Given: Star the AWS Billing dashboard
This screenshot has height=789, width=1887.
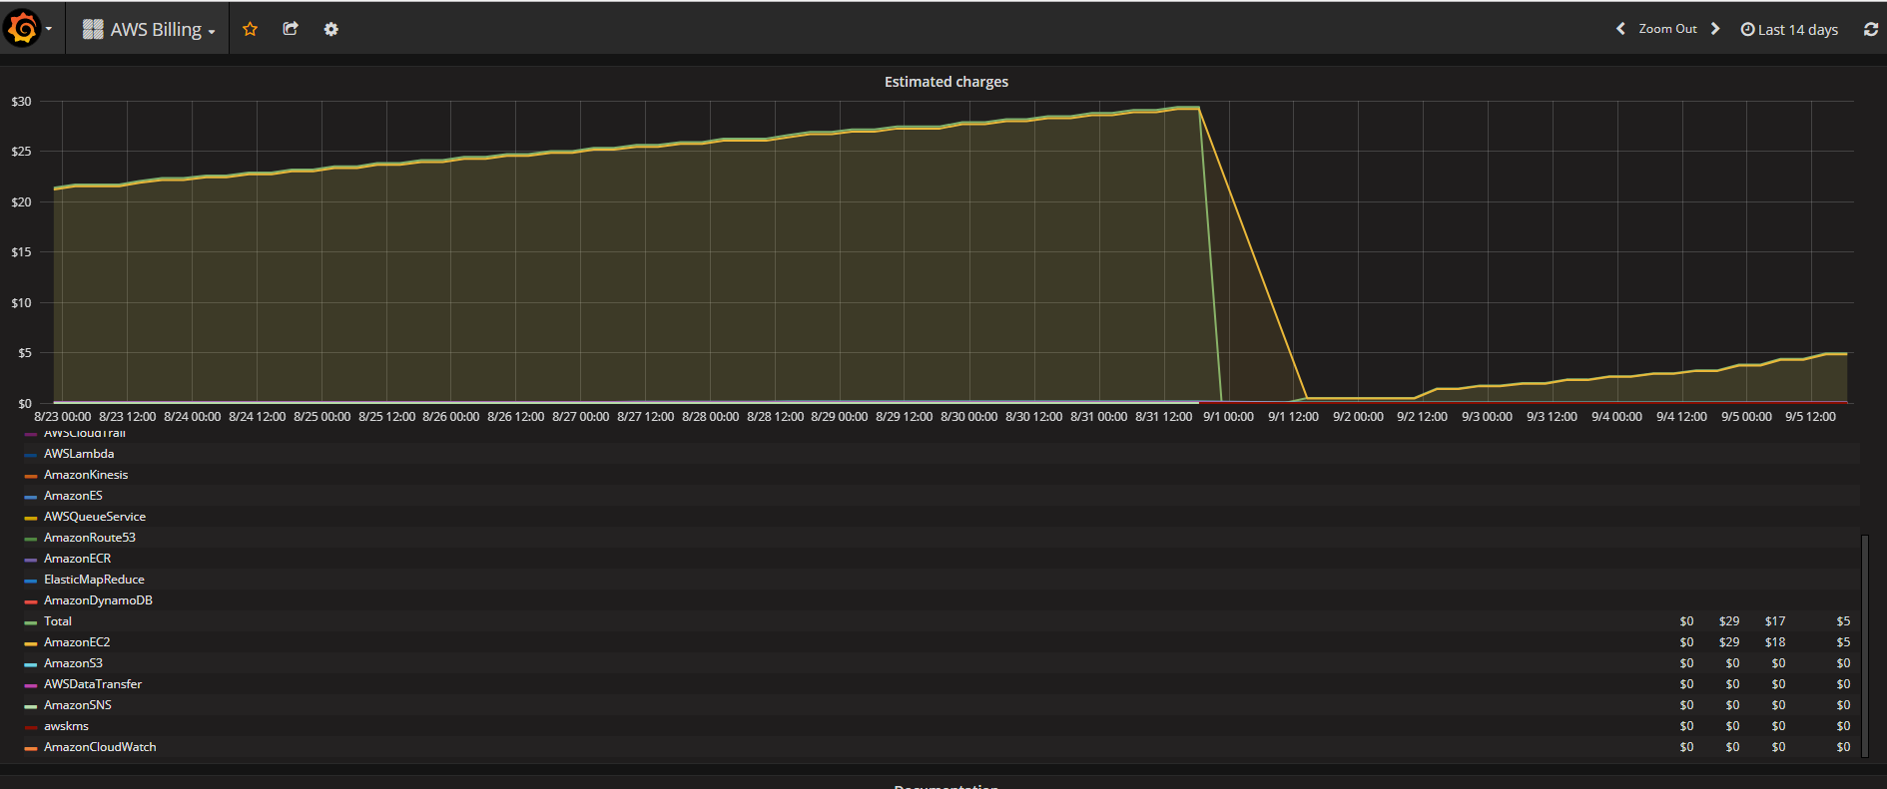Looking at the screenshot, I should pyautogui.click(x=251, y=29).
